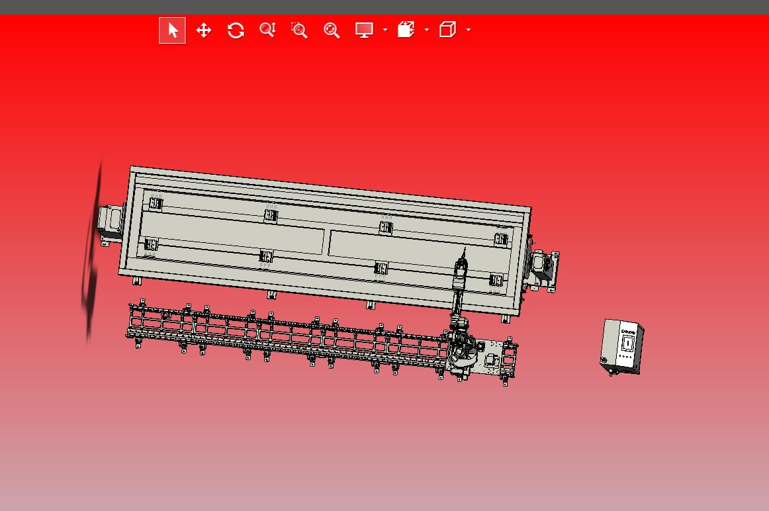
Task: Select the Rotate view tool
Action: tap(236, 30)
